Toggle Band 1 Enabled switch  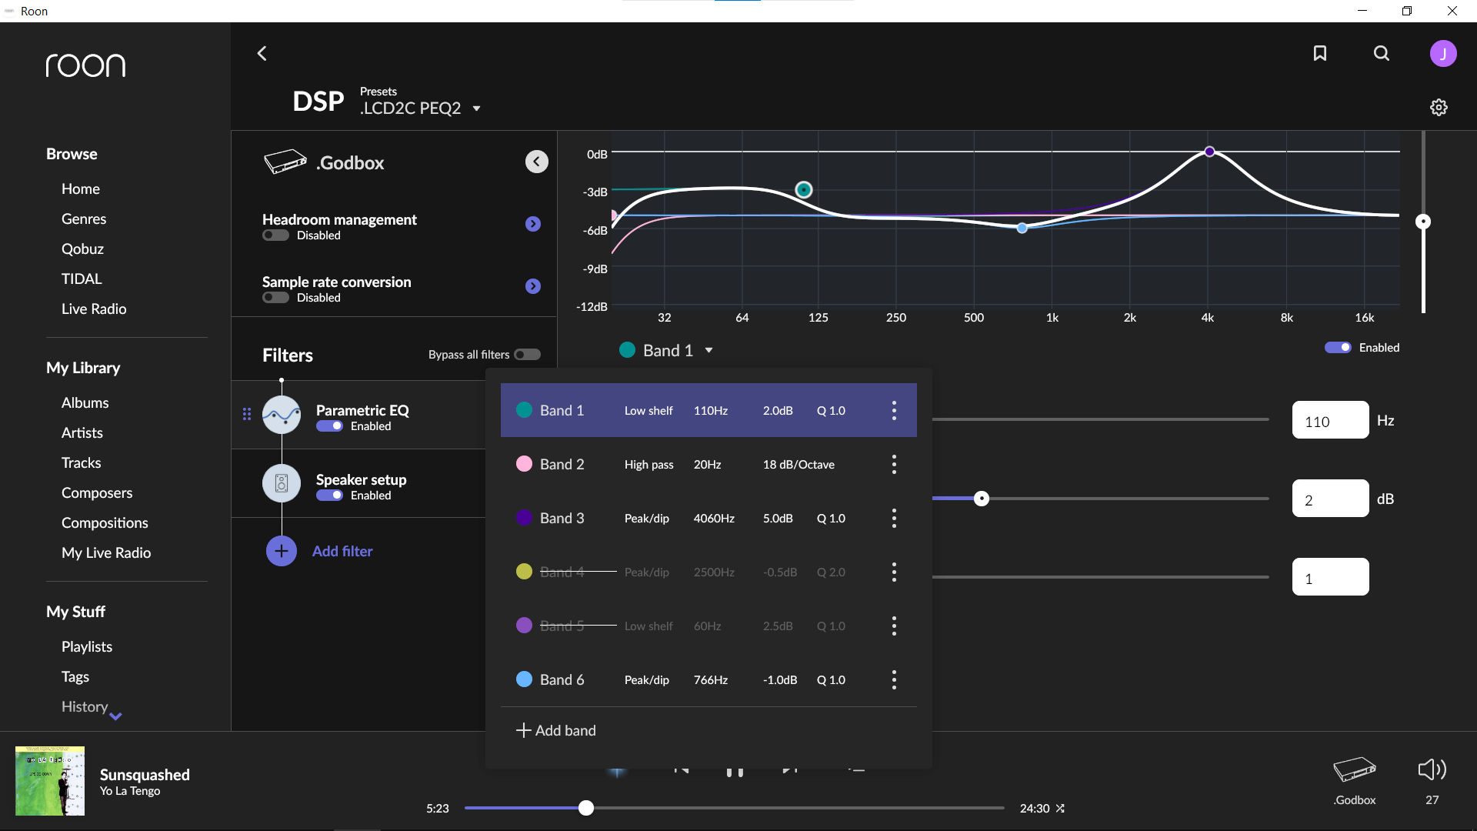coord(1338,348)
